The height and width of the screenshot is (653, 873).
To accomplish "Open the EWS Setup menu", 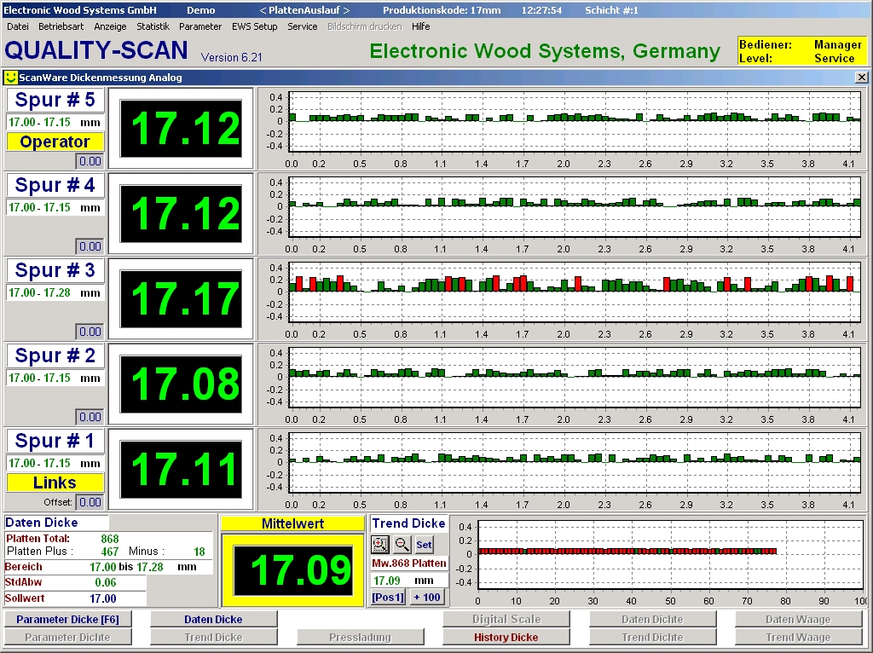I will click(254, 26).
